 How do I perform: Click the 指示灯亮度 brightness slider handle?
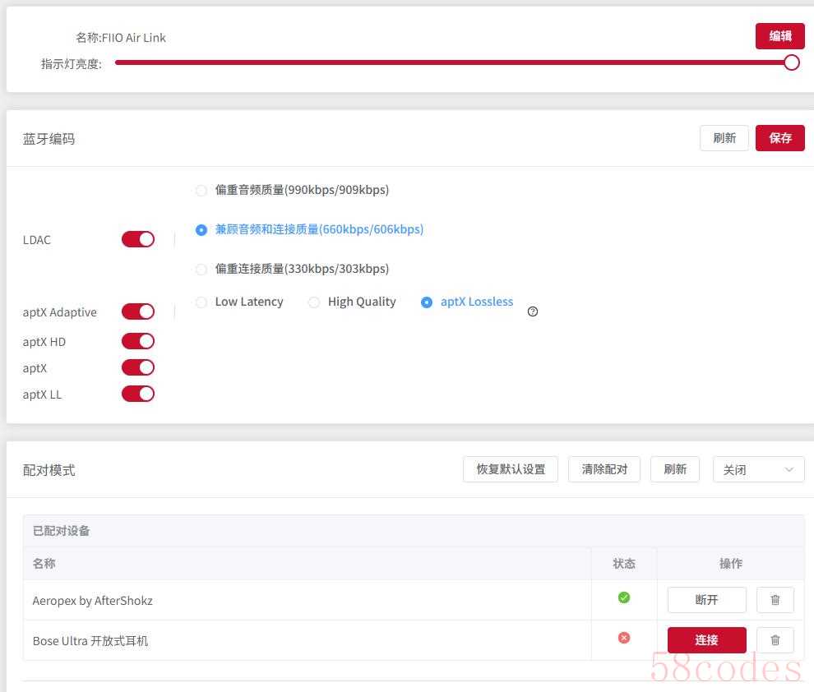click(x=791, y=62)
